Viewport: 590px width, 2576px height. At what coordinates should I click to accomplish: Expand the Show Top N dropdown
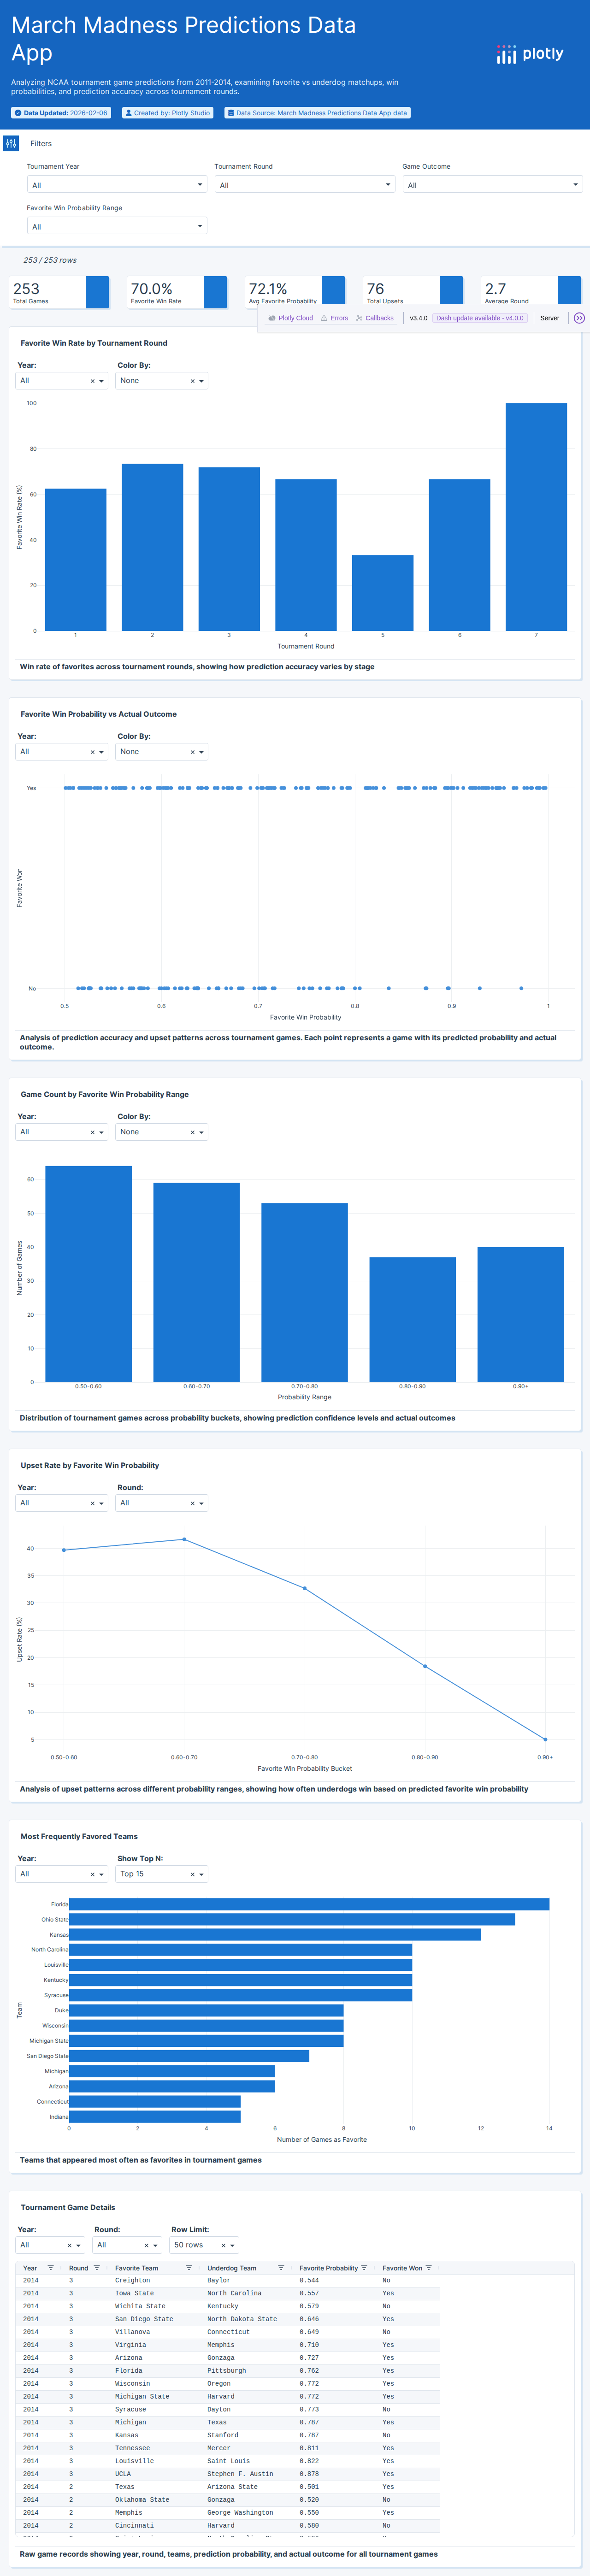201,1875
